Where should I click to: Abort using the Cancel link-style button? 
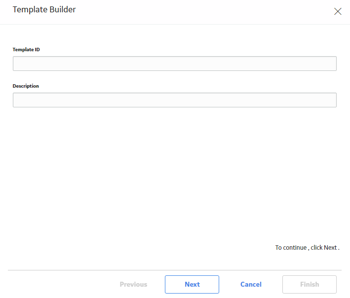[x=251, y=284]
